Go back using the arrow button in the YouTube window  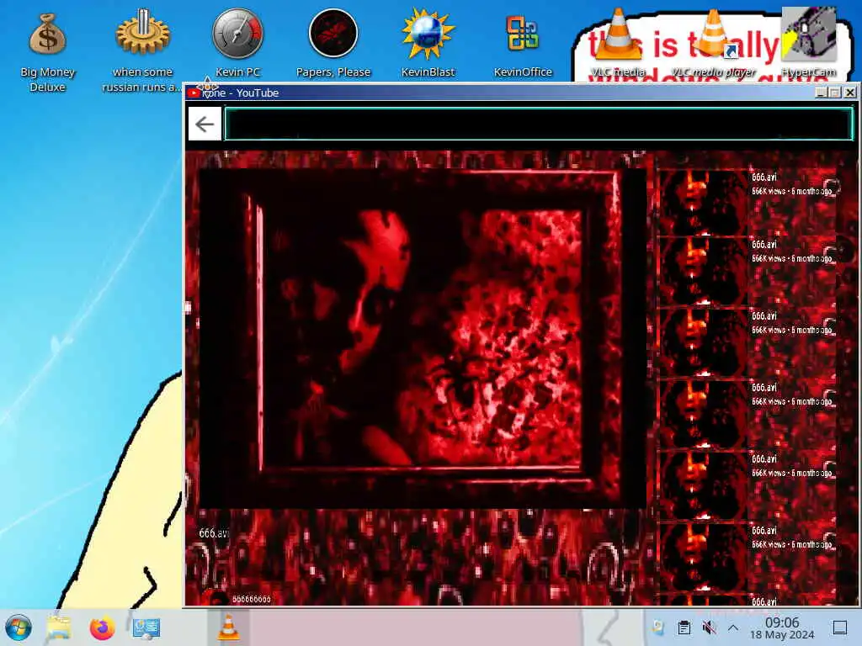click(205, 124)
